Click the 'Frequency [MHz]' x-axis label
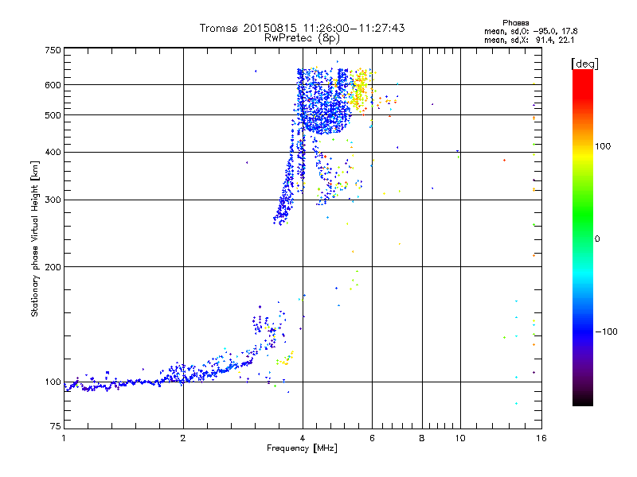 click(x=302, y=448)
